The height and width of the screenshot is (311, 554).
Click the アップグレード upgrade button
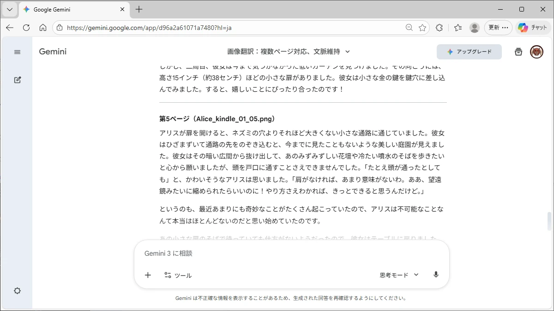(469, 52)
